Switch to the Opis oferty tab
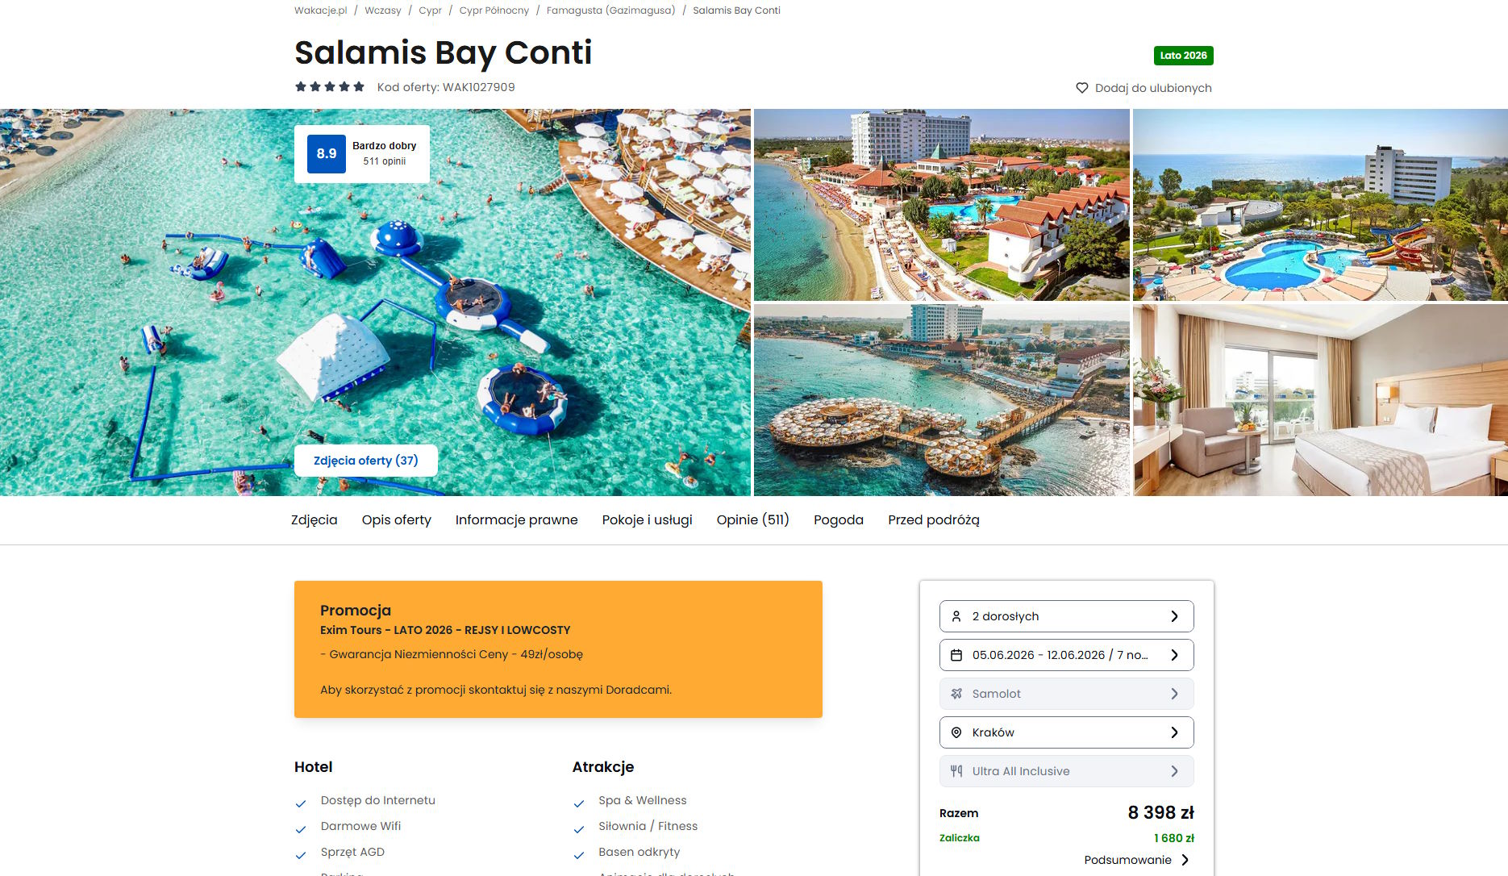Viewport: 1508px width, 876px height. tap(397, 520)
